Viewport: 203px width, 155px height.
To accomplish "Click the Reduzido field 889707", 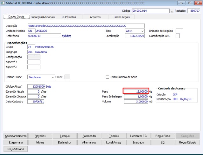I will [194, 11].
